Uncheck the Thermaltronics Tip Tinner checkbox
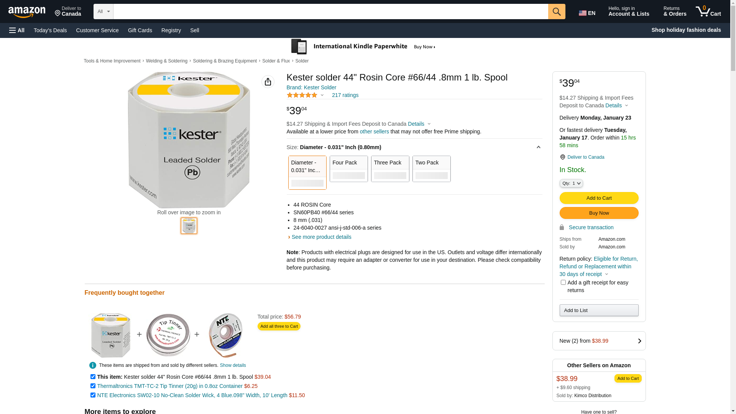This screenshot has height=414, width=736. click(93, 386)
